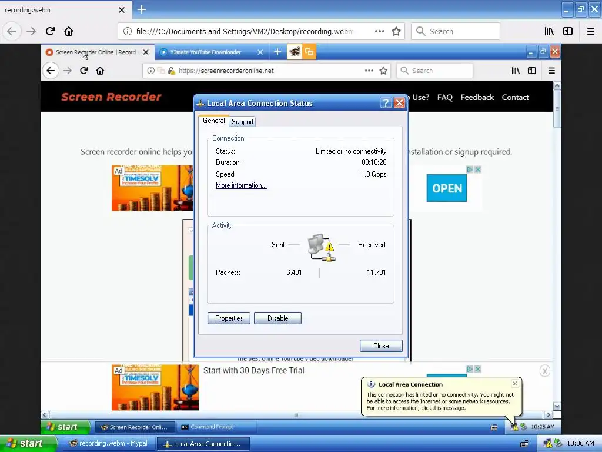Click inner taskbar start button
This screenshot has height=452, width=602.
tap(66, 427)
